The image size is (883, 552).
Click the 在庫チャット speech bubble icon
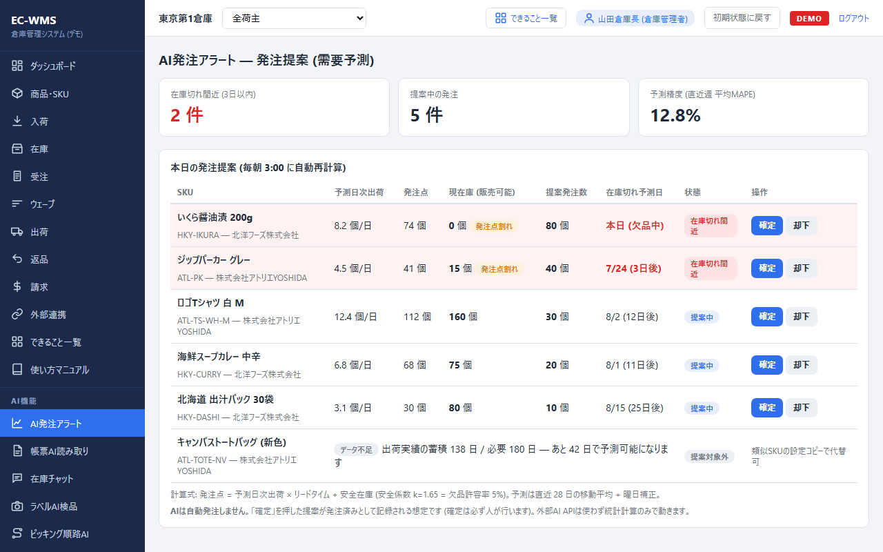point(17,479)
